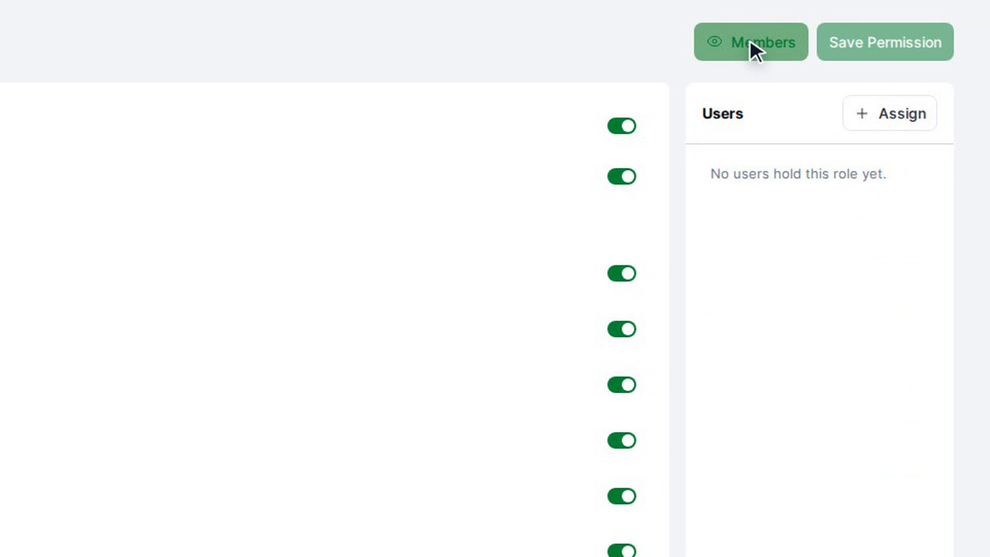Switch off the fourth permission toggle

621,329
